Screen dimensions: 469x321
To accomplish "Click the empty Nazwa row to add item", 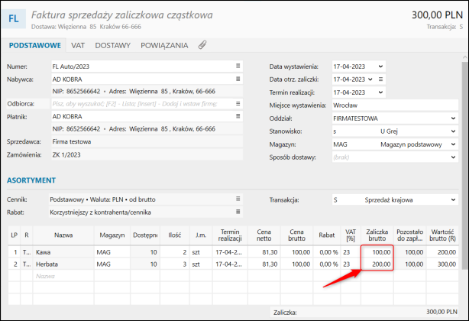I will point(61,276).
